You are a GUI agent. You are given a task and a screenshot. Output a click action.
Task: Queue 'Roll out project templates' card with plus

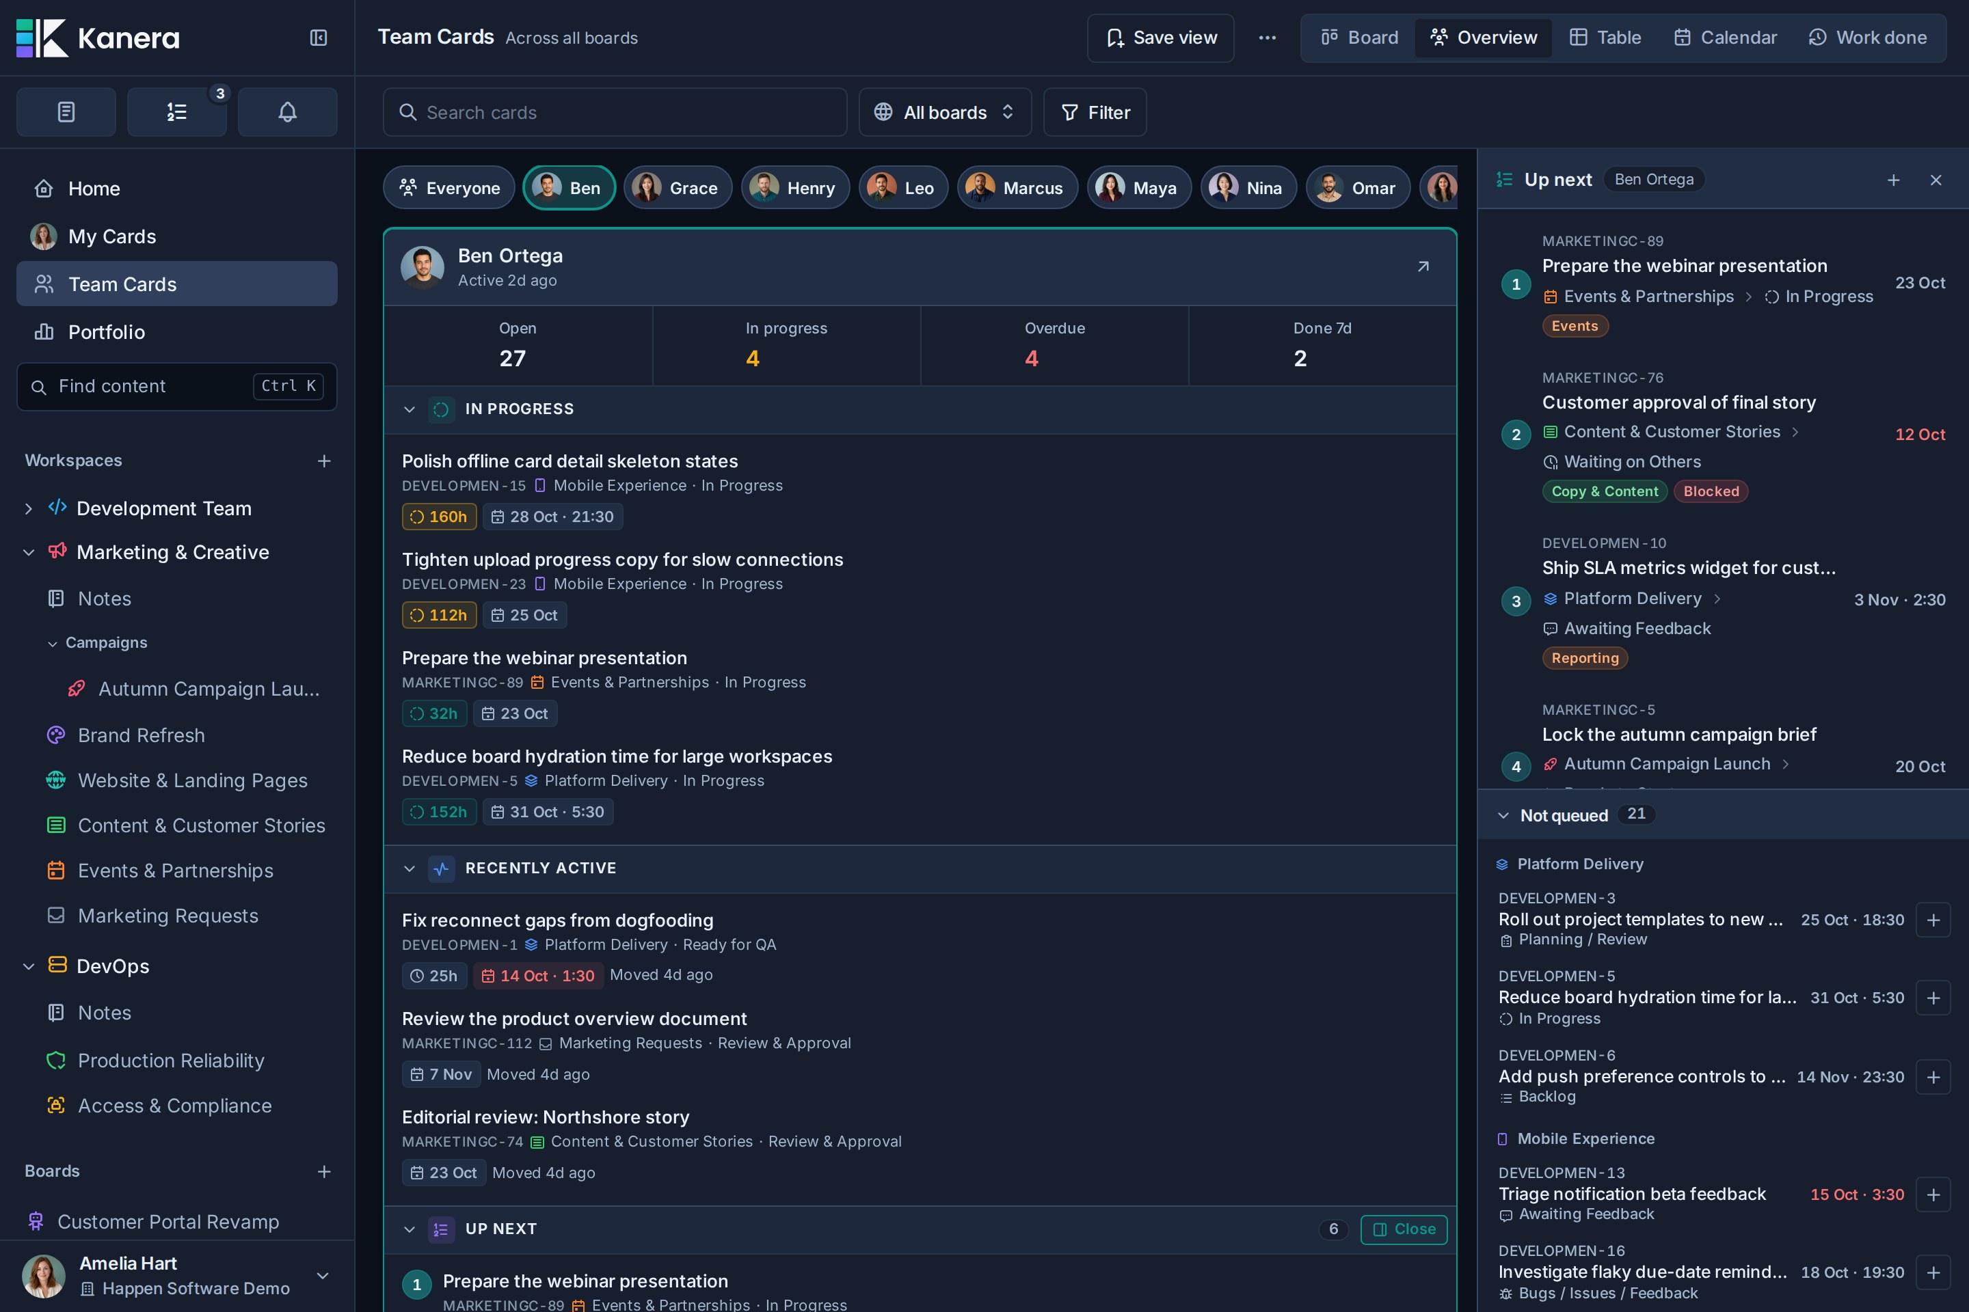click(x=1933, y=920)
